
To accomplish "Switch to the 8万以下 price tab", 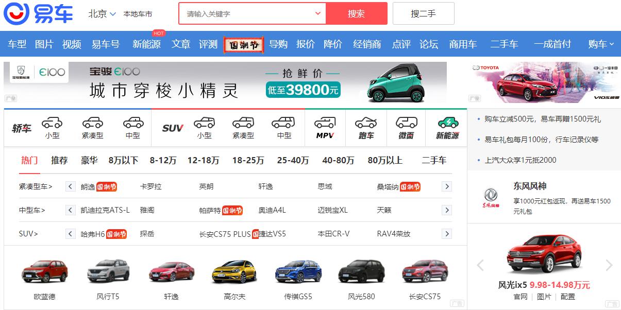I will tap(124, 160).
